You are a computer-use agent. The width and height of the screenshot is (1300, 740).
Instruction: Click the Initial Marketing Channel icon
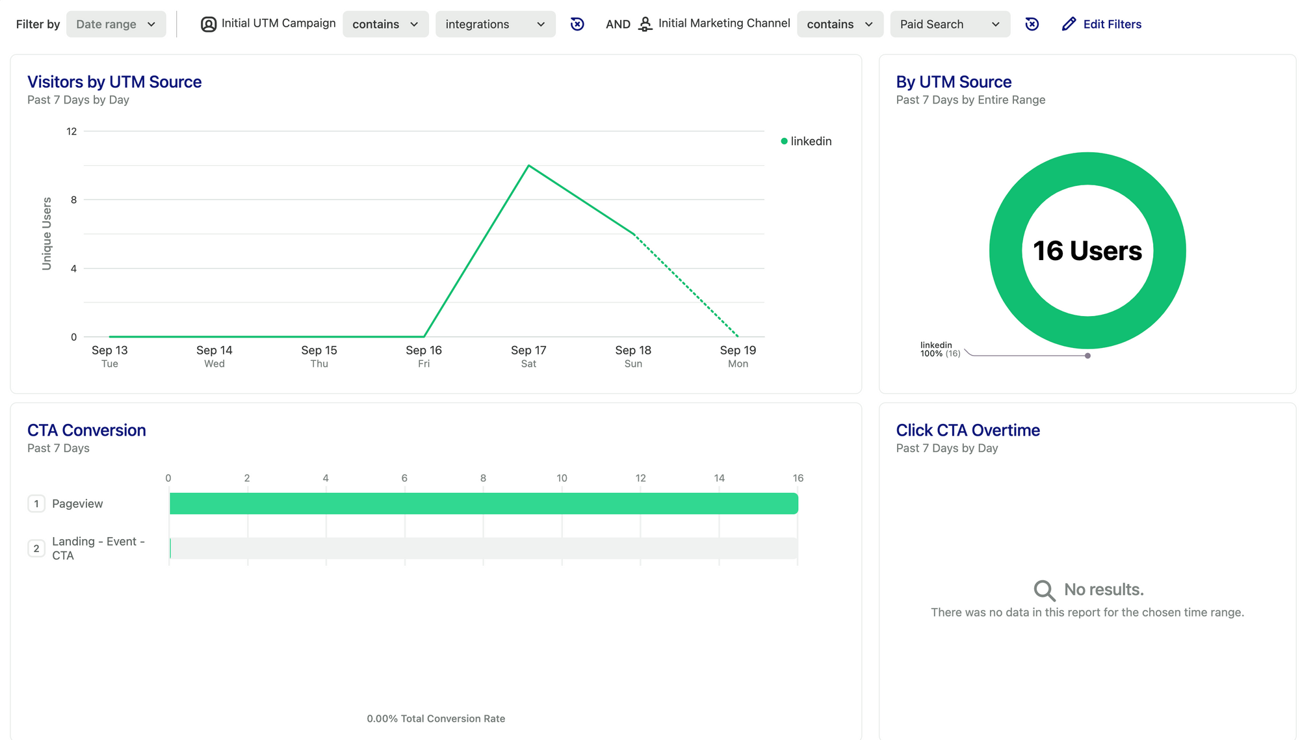click(645, 24)
